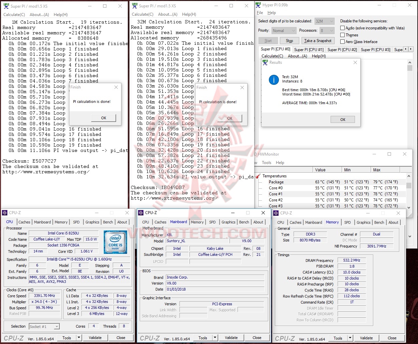Click Validate in the CPU-Z CPU window
The width and height of the screenshot is (418, 344).
pos(95,338)
